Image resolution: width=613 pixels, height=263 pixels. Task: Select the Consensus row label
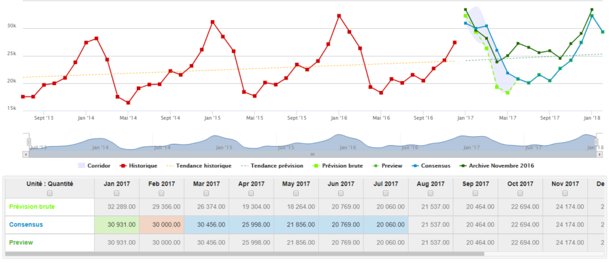(x=26, y=224)
